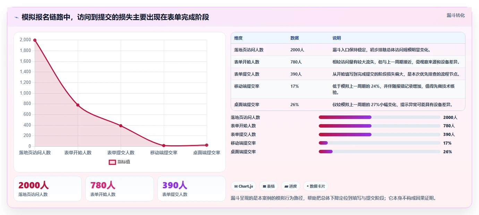This screenshot has height=215, width=479.
Task: Click the 2000人 summary card
Action: 48,189
